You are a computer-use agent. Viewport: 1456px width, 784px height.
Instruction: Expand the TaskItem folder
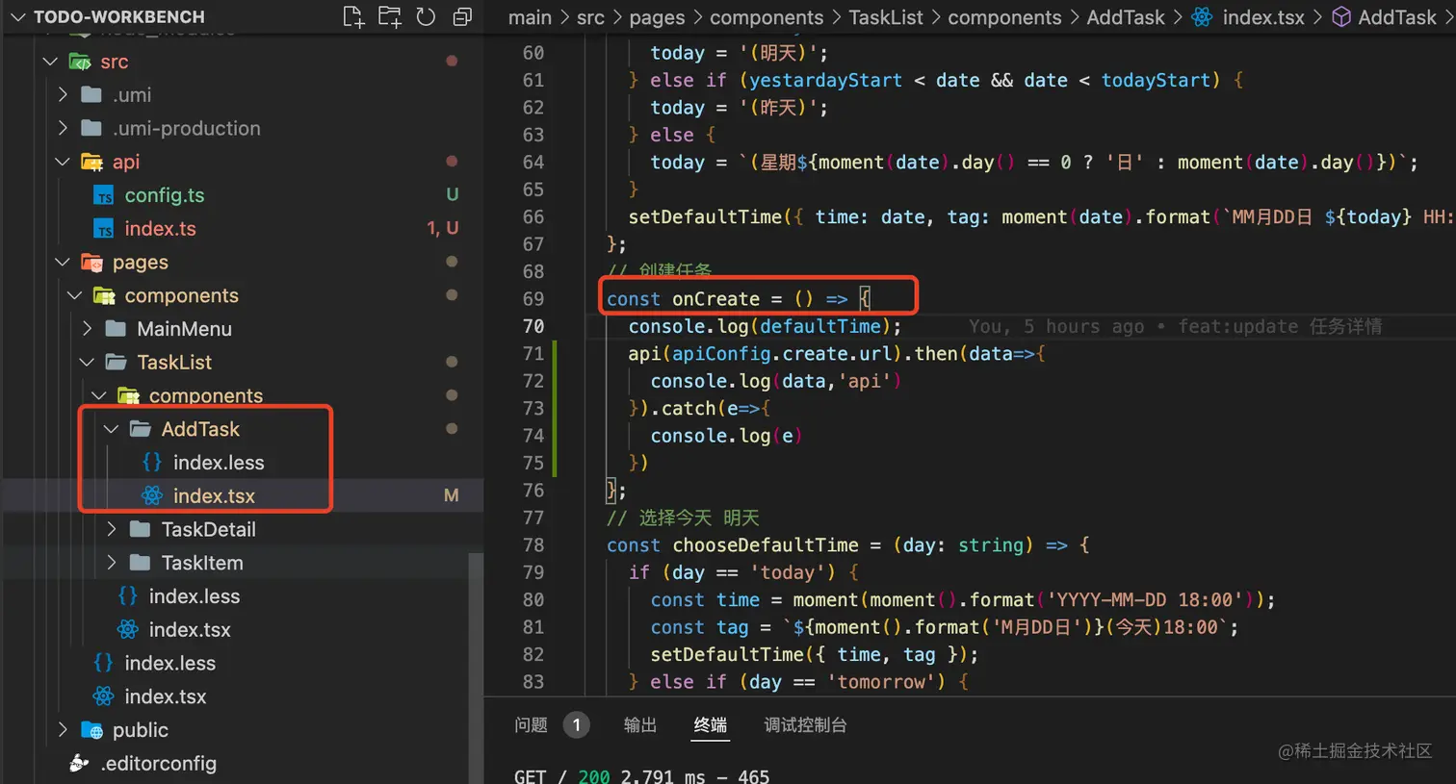(112, 563)
